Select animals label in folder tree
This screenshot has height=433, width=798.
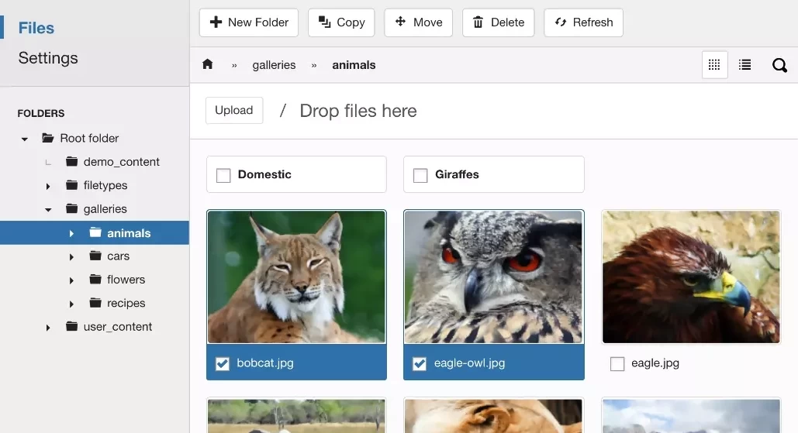coord(129,232)
